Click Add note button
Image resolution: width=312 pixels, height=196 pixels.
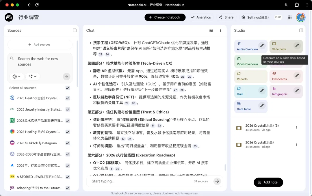pyautogui.click(x=268, y=182)
